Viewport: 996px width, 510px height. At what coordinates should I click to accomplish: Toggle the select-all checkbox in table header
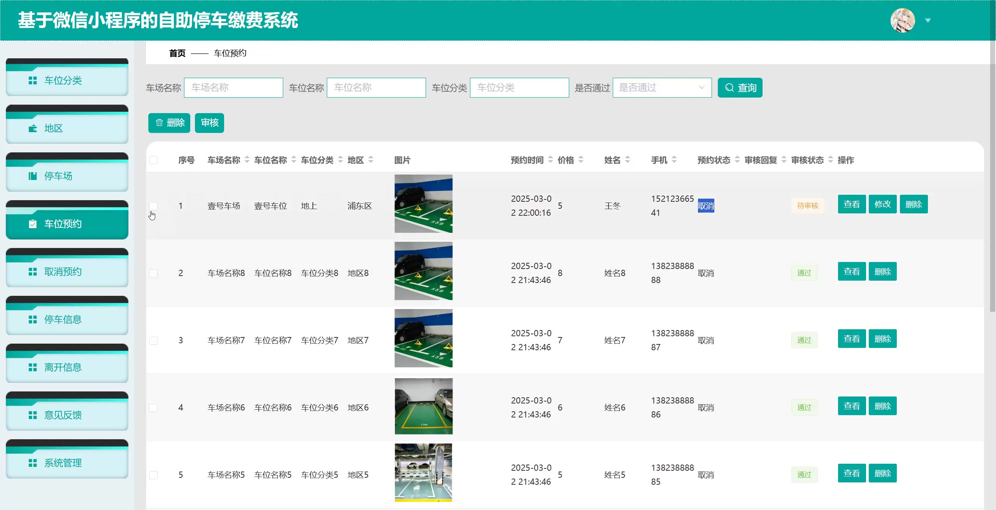(x=154, y=160)
